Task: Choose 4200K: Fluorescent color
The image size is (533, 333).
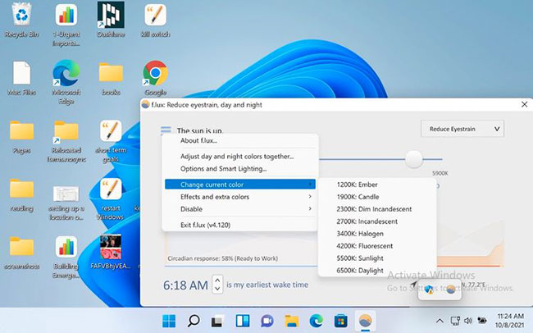Action: point(377,246)
